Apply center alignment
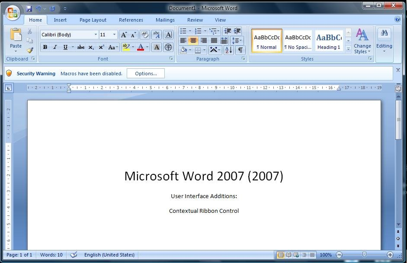 (192, 41)
